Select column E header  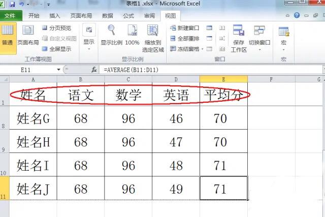pos(223,79)
